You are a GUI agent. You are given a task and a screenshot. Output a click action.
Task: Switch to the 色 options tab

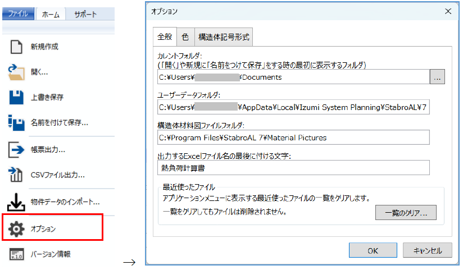tap(185, 37)
